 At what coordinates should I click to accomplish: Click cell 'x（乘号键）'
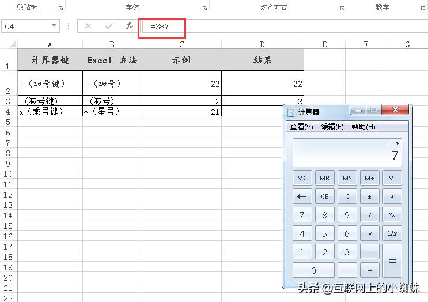pyautogui.click(x=50, y=111)
